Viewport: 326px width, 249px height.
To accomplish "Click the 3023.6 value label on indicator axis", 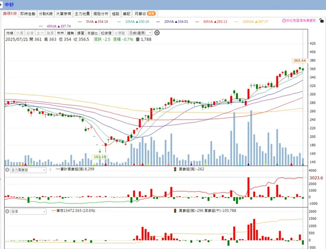I will [x=316, y=178].
